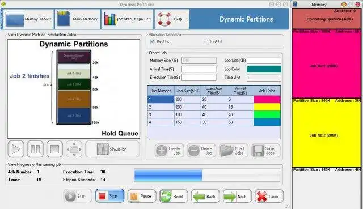Select the pink color cell of job 1

[267, 100]
